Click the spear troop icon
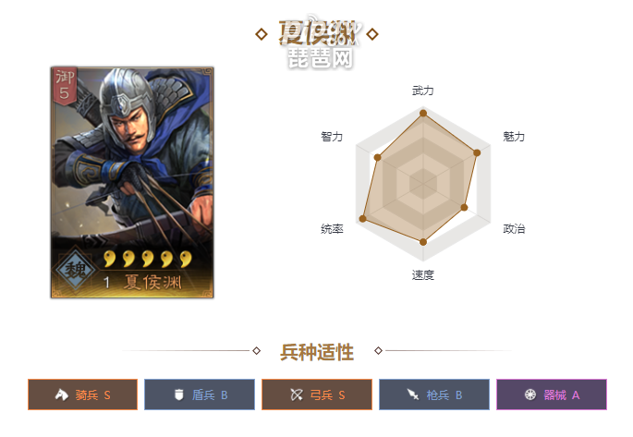This screenshot has height=437, width=633. (413, 395)
